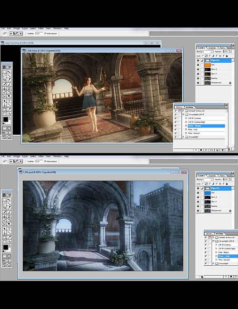Select Line tool in lower Photoshop toolbox

(9, 233)
